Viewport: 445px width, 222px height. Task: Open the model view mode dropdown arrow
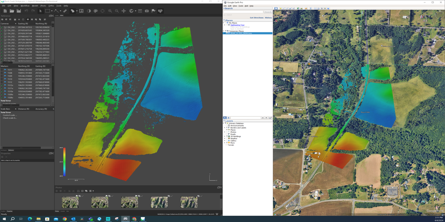pos(77,11)
